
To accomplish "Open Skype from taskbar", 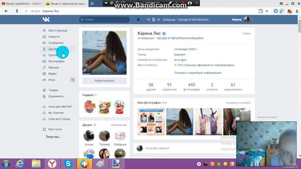I will pos(68,164).
